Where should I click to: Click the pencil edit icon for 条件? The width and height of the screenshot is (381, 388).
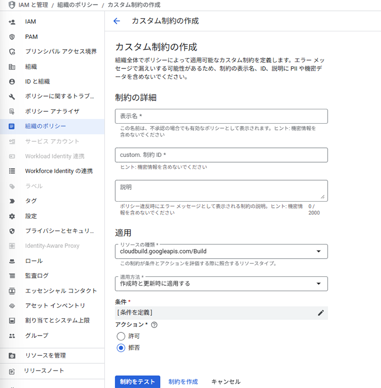tap(321, 312)
